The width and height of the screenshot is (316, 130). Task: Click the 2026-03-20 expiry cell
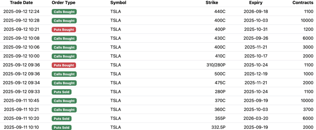(x=256, y=119)
